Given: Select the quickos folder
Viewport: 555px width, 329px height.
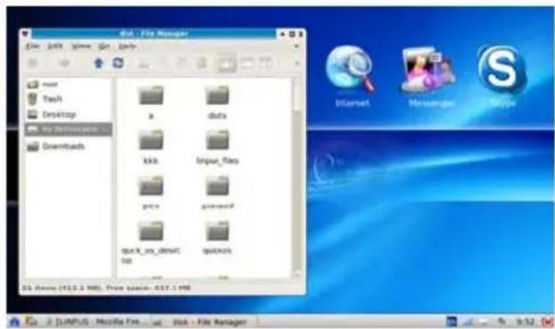Looking at the screenshot, I should pos(218,237).
